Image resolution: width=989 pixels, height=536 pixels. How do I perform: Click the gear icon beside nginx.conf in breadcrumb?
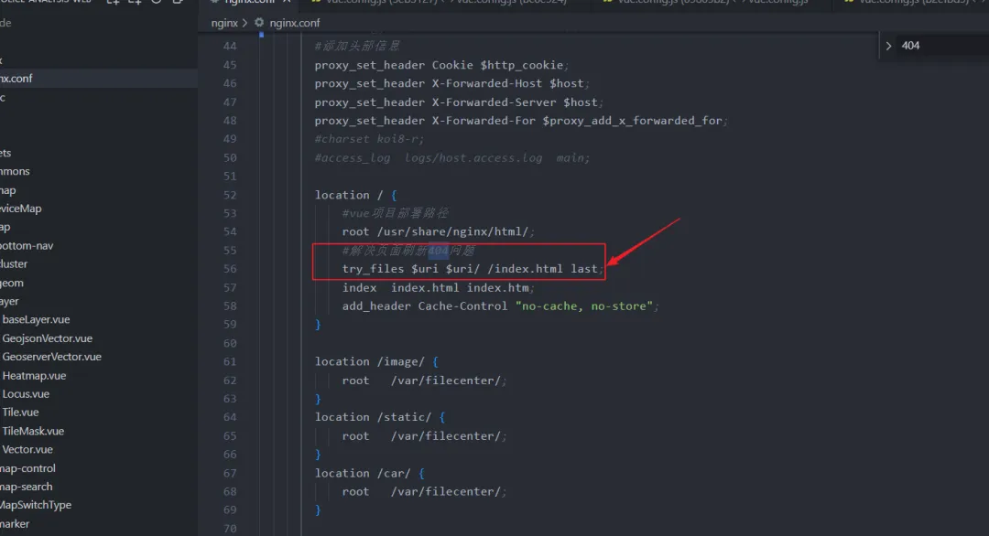pyautogui.click(x=259, y=23)
